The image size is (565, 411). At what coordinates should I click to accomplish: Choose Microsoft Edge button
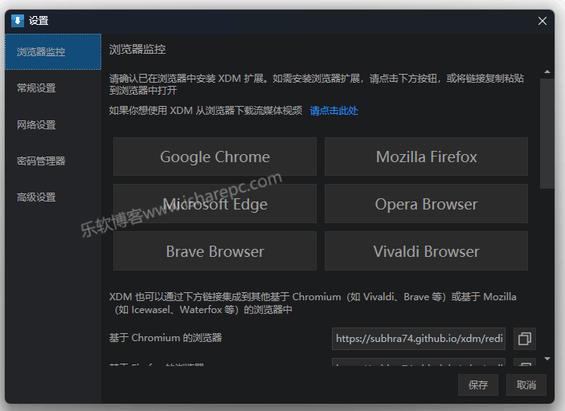click(x=215, y=204)
